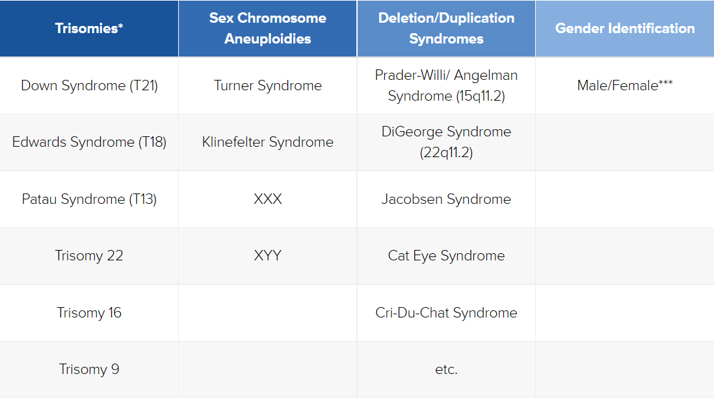Image resolution: width=714 pixels, height=398 pixels.
Task: Select the XYY aneuploidy cell
Action: click(268, 256)
